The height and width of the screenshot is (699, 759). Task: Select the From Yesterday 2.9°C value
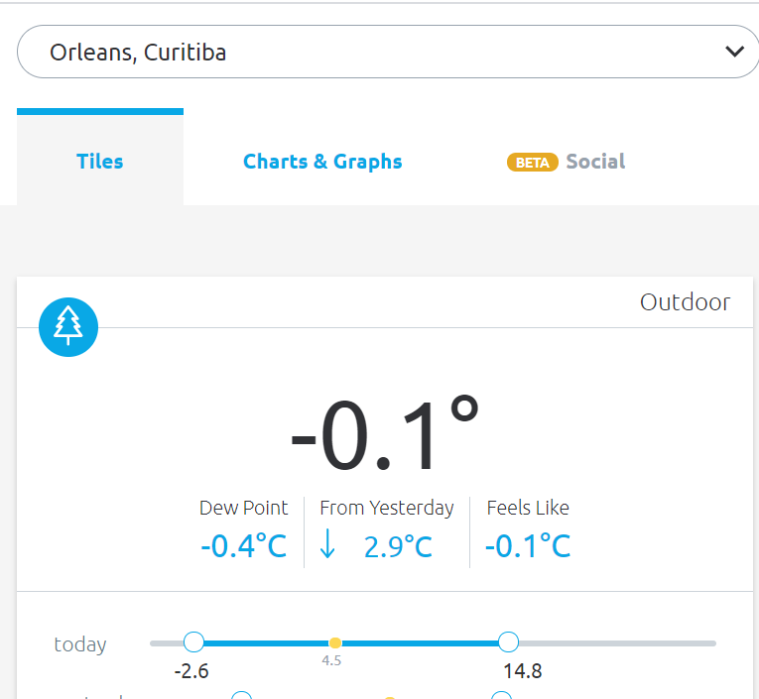click(x=398, y=546)
